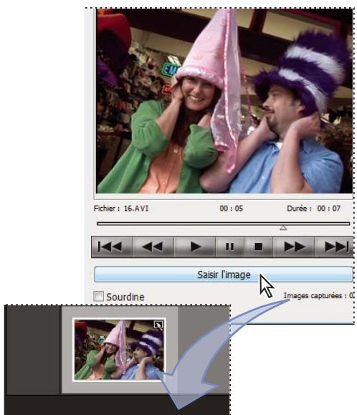Enable the Sourdine mute checkbox

[x=99, y=296]
